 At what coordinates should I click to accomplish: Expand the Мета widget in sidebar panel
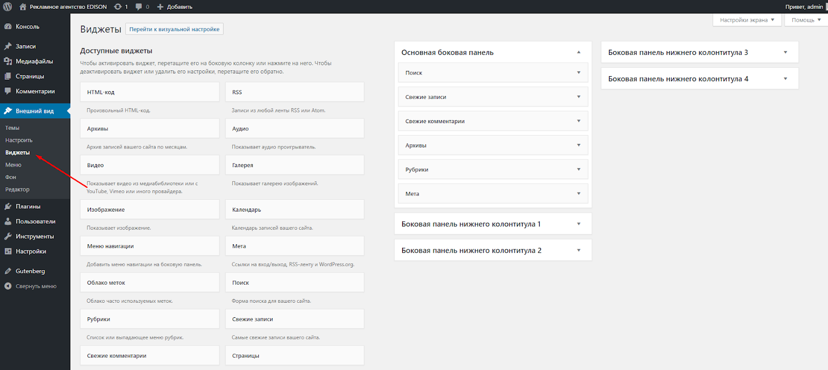(x=579, y=194)
